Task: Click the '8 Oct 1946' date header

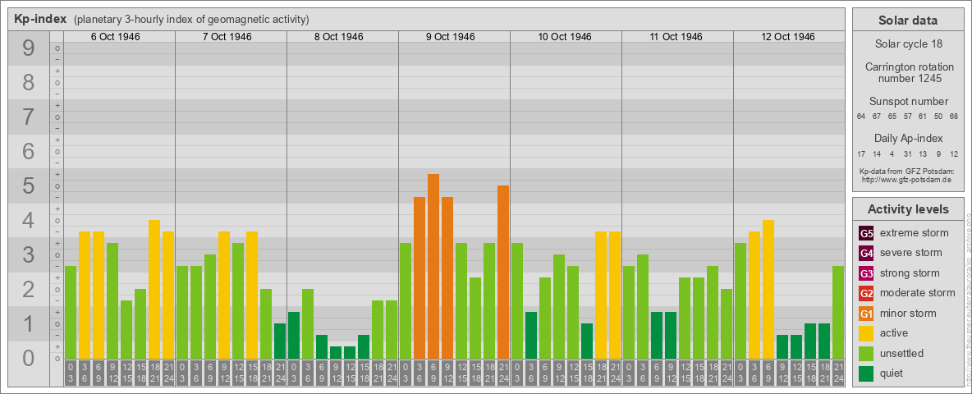Action: (338, 37)
